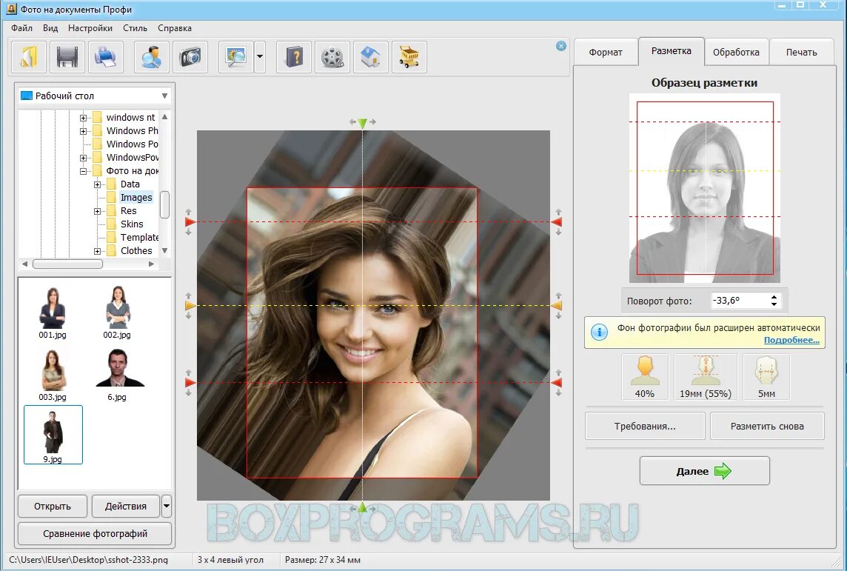The height and width of the screenshot is (571, 847).
Task: Expand the Clothes folder node
Action: coord(97,251)
